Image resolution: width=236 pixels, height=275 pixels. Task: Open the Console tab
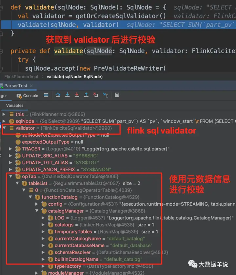click(27, 96)
